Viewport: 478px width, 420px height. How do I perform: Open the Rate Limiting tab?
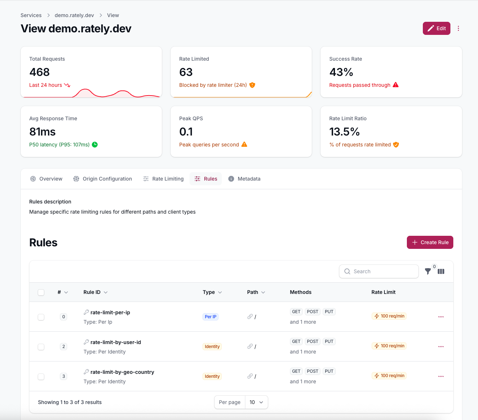tap(163, 179)
